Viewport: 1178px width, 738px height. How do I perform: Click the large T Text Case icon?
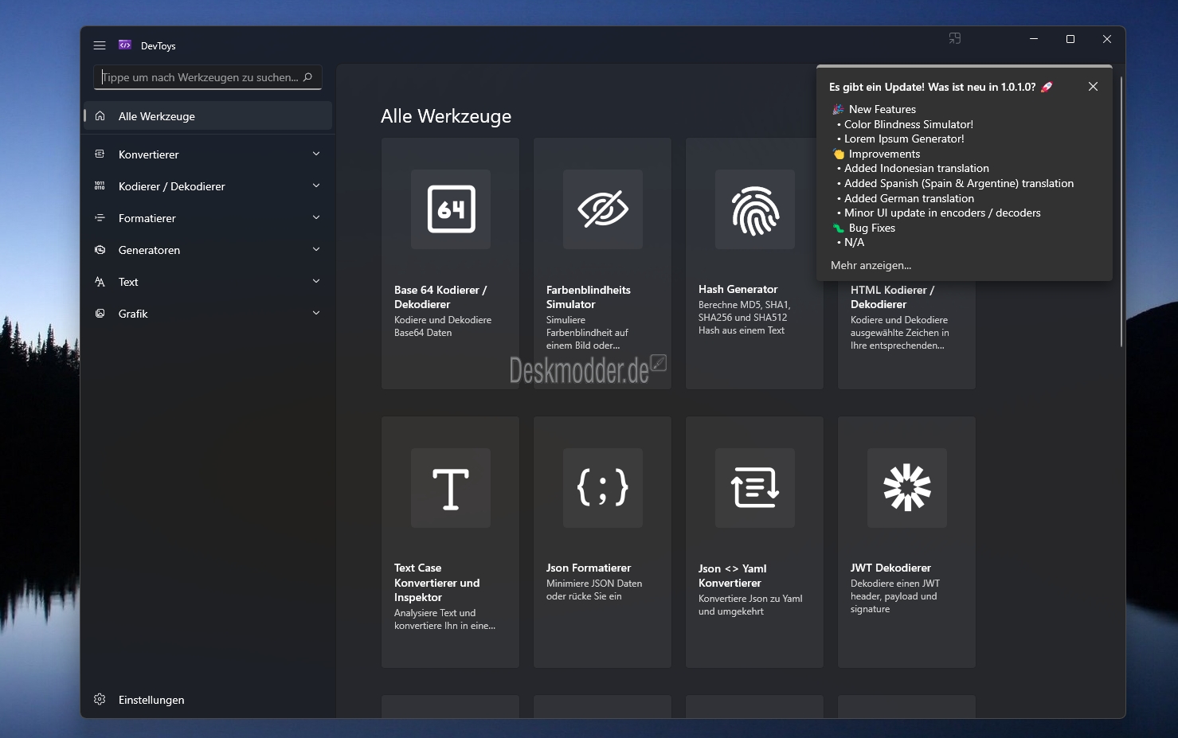coord(451,488)
